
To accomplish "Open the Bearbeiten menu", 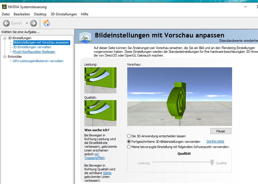I will [22, 14].
